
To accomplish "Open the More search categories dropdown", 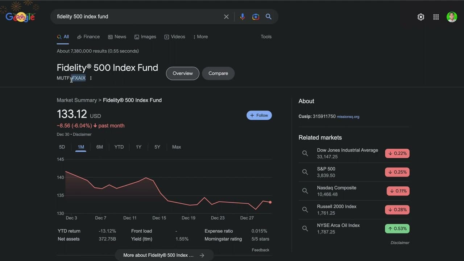I will [200, 37].
